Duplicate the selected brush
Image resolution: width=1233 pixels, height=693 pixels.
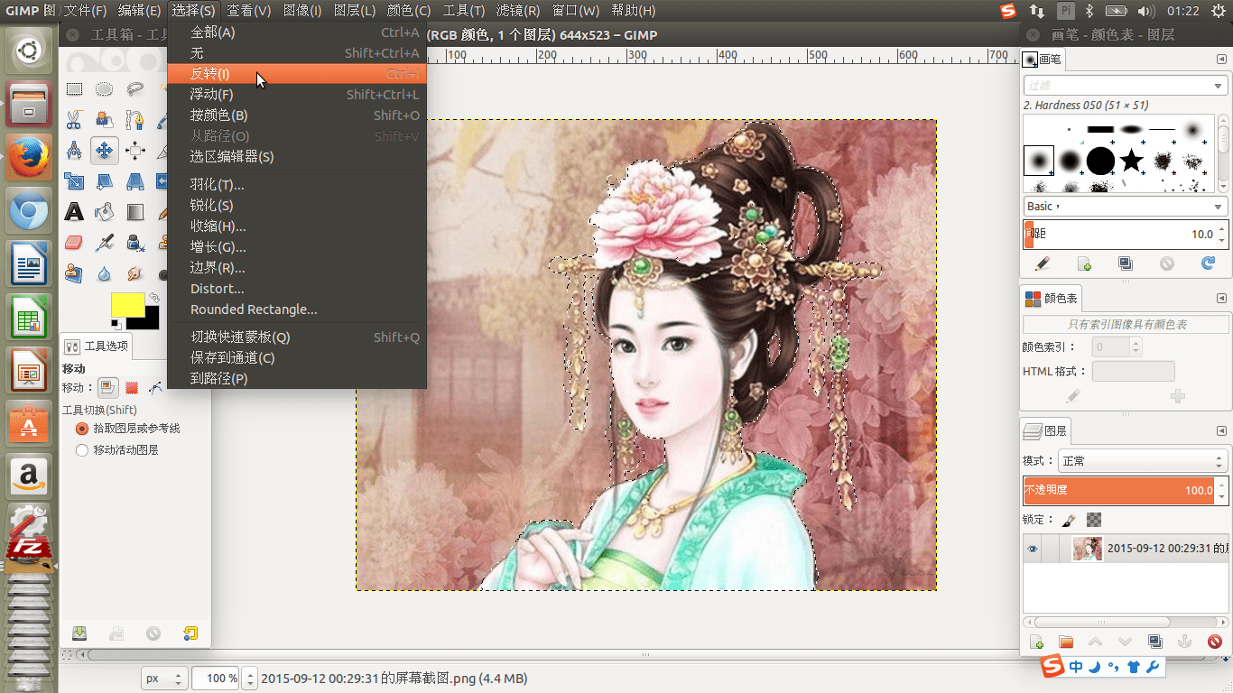[x=1125, y=263]
